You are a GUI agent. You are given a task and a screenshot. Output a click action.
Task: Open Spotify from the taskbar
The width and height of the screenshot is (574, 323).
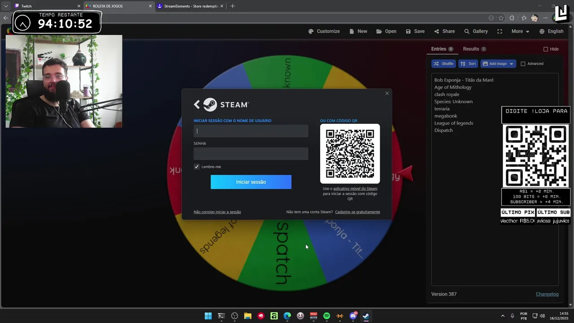tap(326, 316)
